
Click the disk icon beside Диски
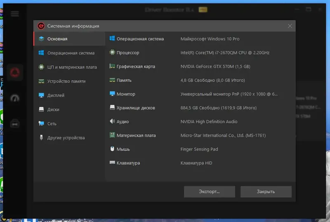41,109
